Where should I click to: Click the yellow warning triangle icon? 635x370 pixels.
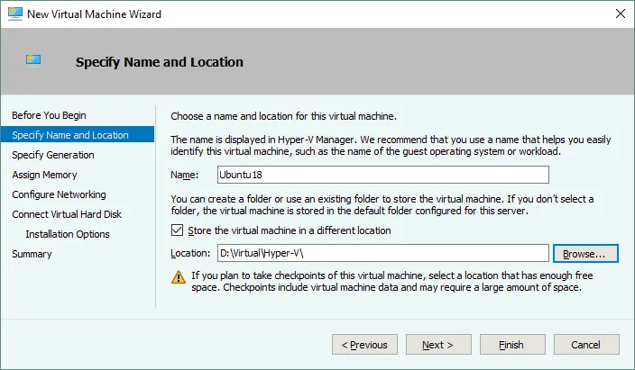click(x=177, y=277)
